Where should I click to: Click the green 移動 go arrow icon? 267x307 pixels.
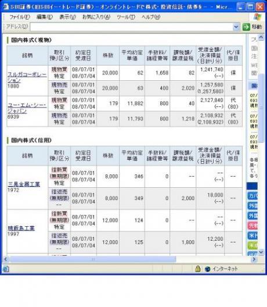coord(246,27)
